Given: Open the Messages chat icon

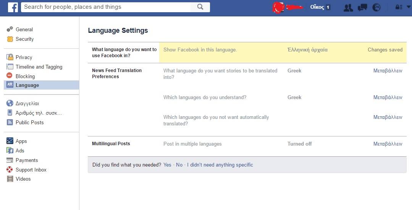Looking at the screenshot, I should pos(362,7).
